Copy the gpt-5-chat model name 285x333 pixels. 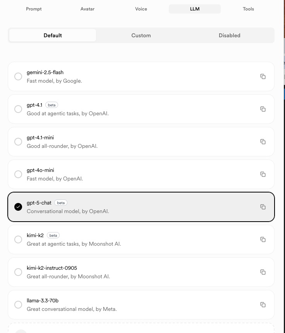263,207
